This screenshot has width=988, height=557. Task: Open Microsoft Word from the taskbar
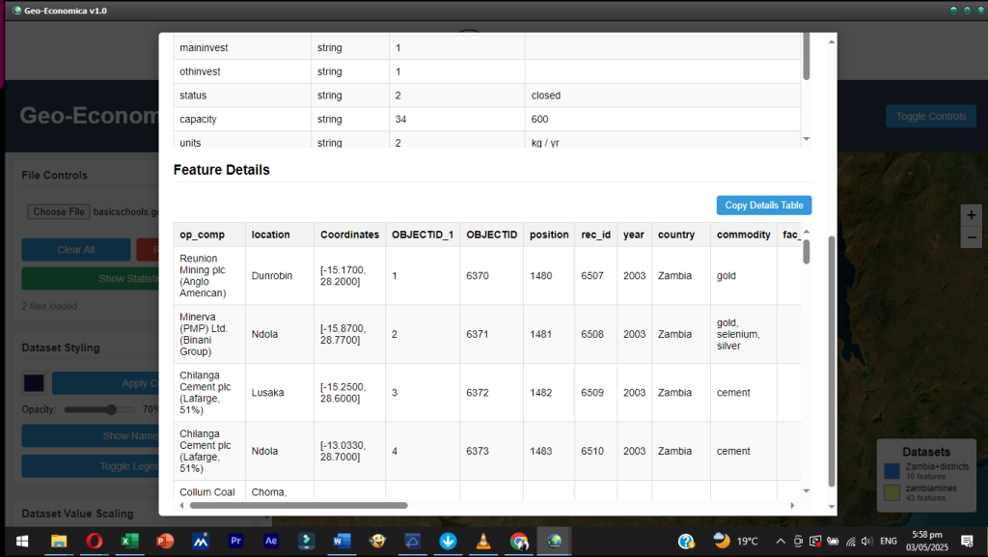342,542
